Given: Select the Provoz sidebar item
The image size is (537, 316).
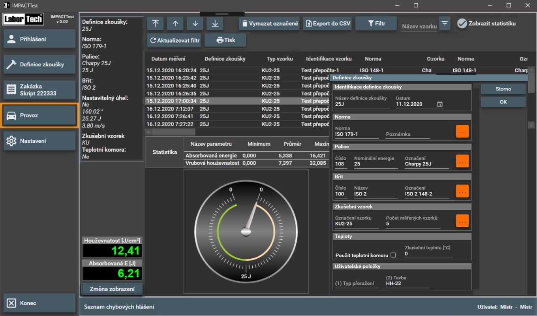Looking at the screenshot, I should pos(39,115).
